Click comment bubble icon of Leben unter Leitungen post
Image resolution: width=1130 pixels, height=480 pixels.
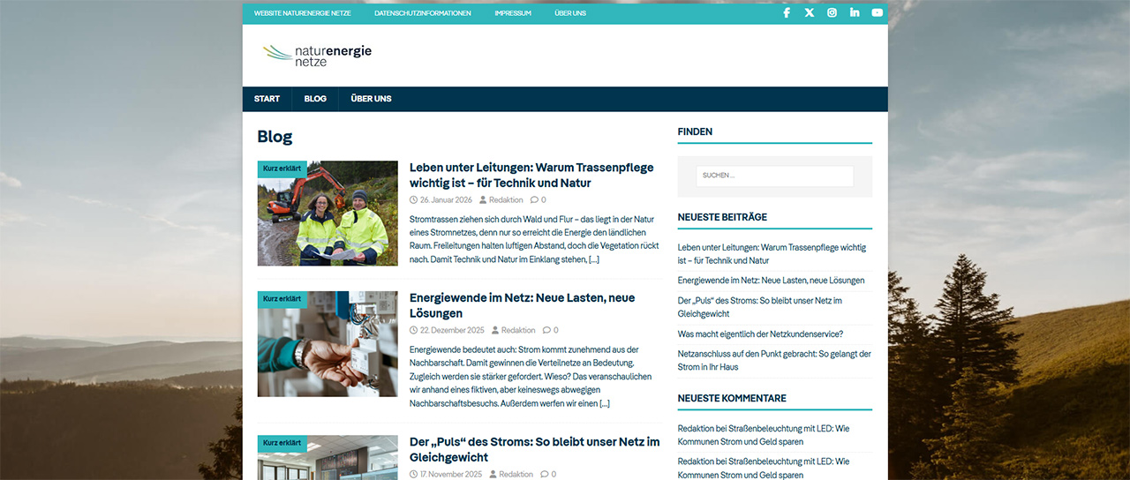(534, 200)
